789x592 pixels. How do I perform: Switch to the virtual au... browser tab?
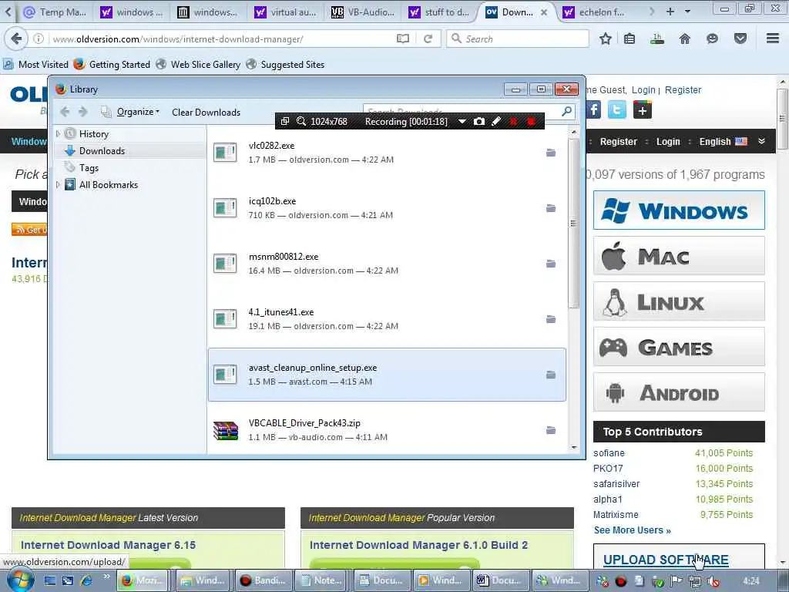click(x=286, y=12)
